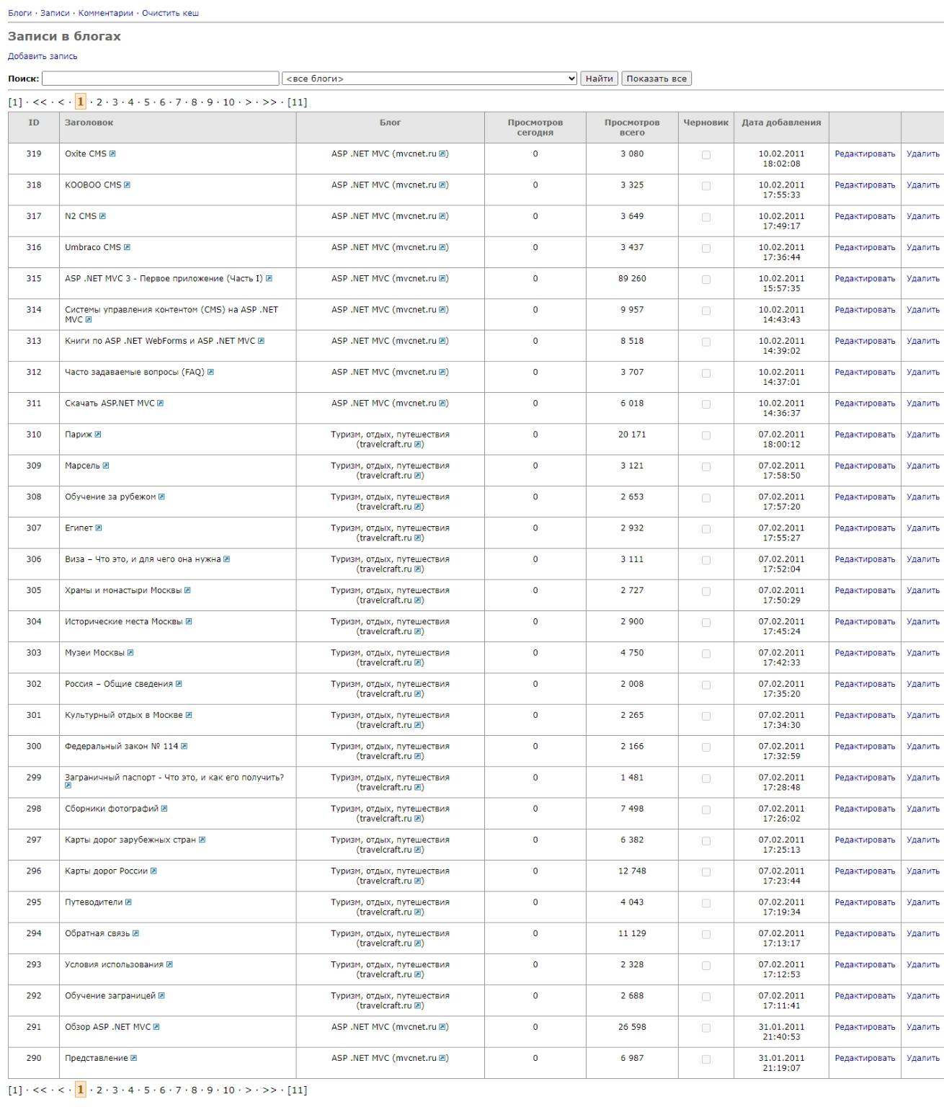Click the Найти search button
This screenshot has width=944, height=1107.
(600, 79)
